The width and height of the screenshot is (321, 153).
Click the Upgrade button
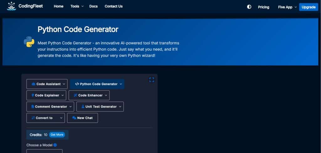coord(308,7)
